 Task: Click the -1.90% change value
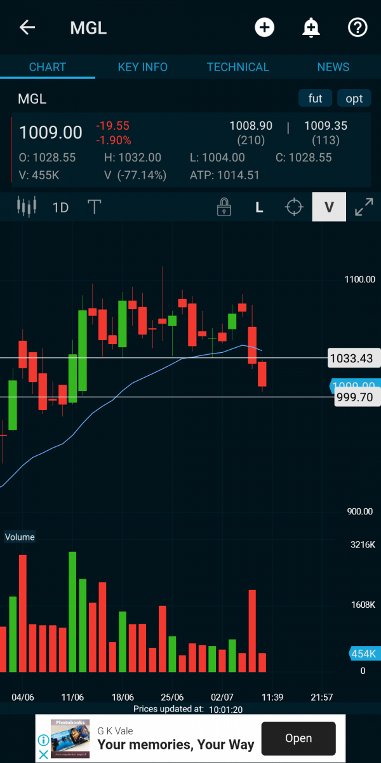click(x=113, y=140)
